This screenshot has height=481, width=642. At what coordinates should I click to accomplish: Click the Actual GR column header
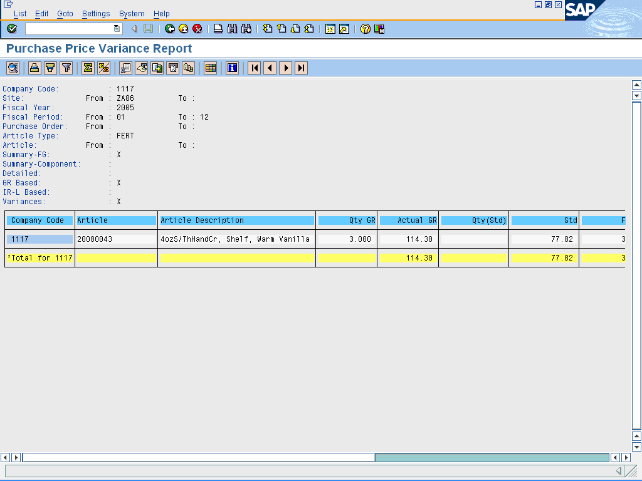pyautogui.click(x=408, y=220)
